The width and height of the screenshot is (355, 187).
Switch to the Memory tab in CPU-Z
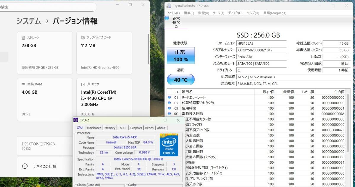click(110, 128)
